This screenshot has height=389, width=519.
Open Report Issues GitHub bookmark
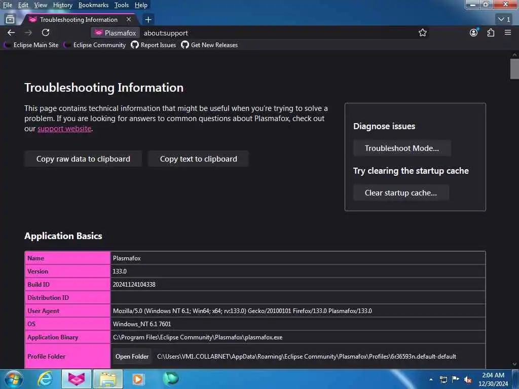click(153, 45)
